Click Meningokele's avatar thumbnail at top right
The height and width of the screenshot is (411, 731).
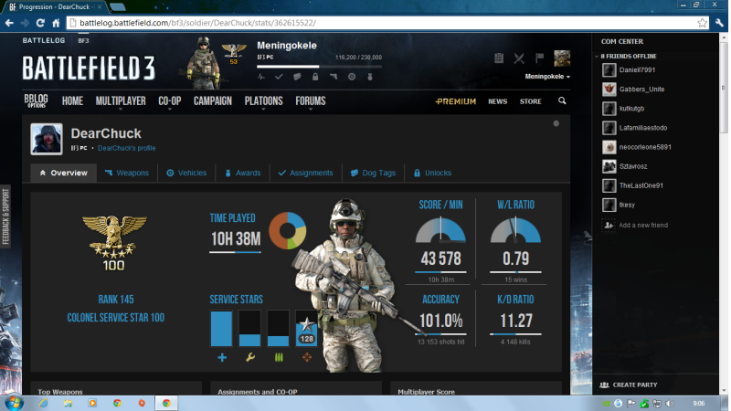[562, 58]
